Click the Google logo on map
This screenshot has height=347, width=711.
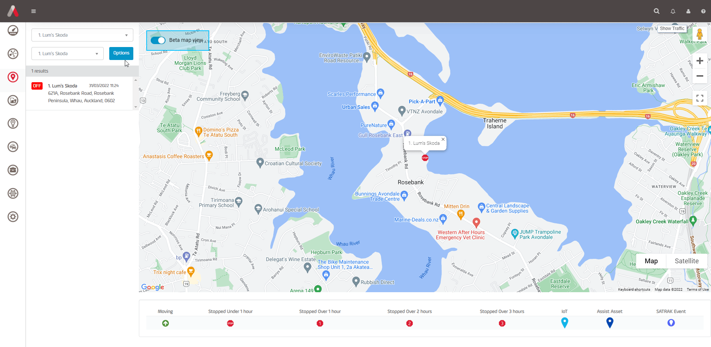point(153,287)
